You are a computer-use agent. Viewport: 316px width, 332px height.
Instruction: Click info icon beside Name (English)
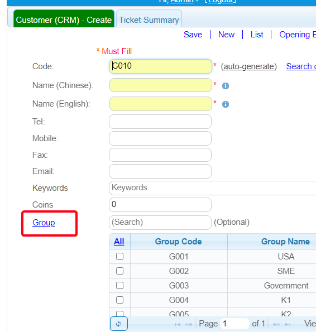(x=226, y=104)
